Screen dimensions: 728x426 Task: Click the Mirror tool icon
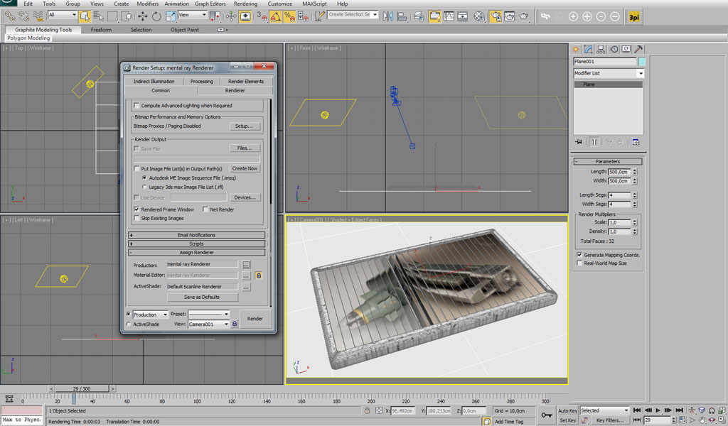pyautogui.click(x=388, y=17)
